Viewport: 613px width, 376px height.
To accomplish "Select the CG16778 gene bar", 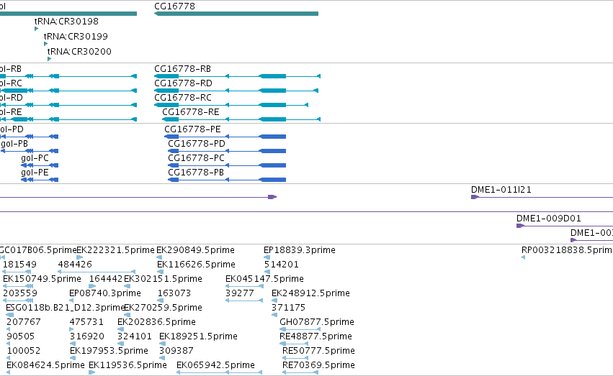I will click(x=236, y=14).
